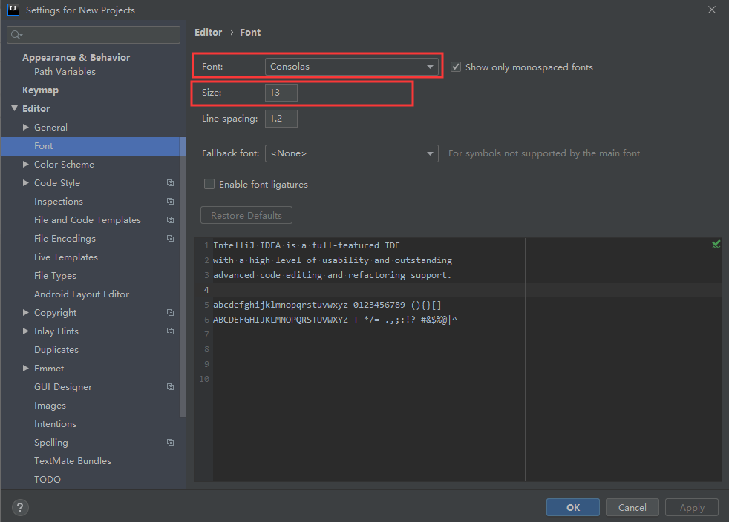Open File Encodings settings page
This screenshot has height=522, width=729.
(x=65, y=239)
